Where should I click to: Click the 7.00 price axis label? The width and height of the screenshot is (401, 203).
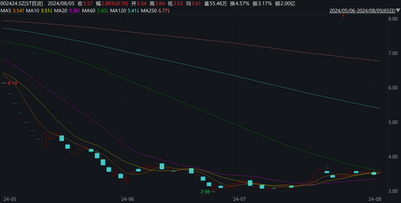[393, 53]
